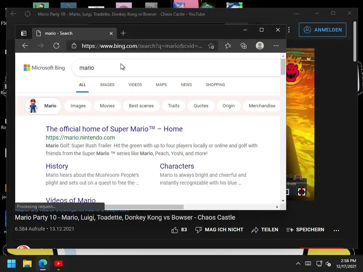Switch to the VIDEOS search tab
This screenshot has height=272, width=363.
tap(135, 85)
